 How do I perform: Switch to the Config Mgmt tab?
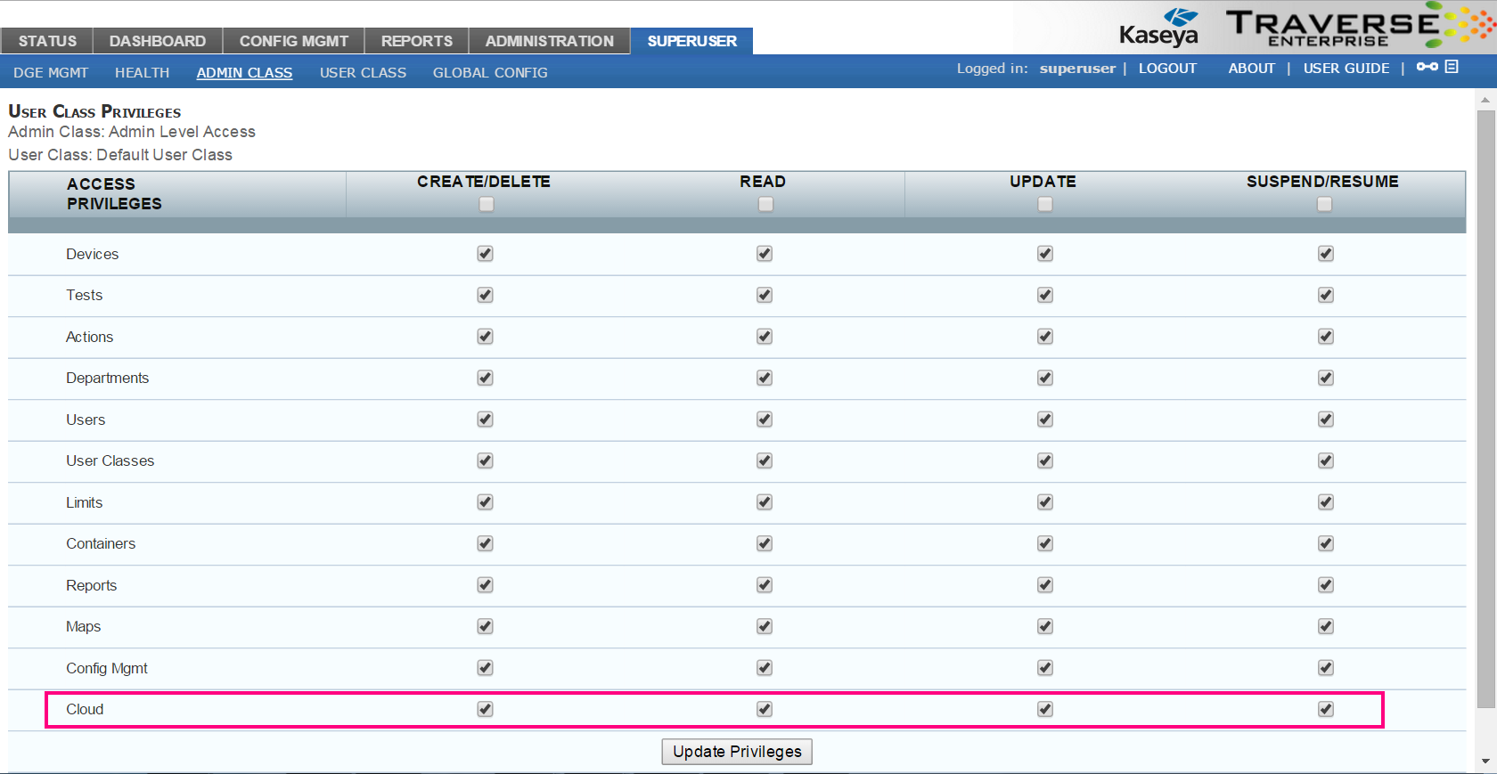(x=294, y=41)
